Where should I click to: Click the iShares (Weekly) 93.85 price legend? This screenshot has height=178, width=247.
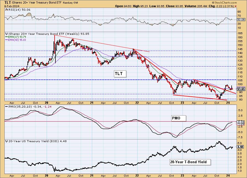47,34
